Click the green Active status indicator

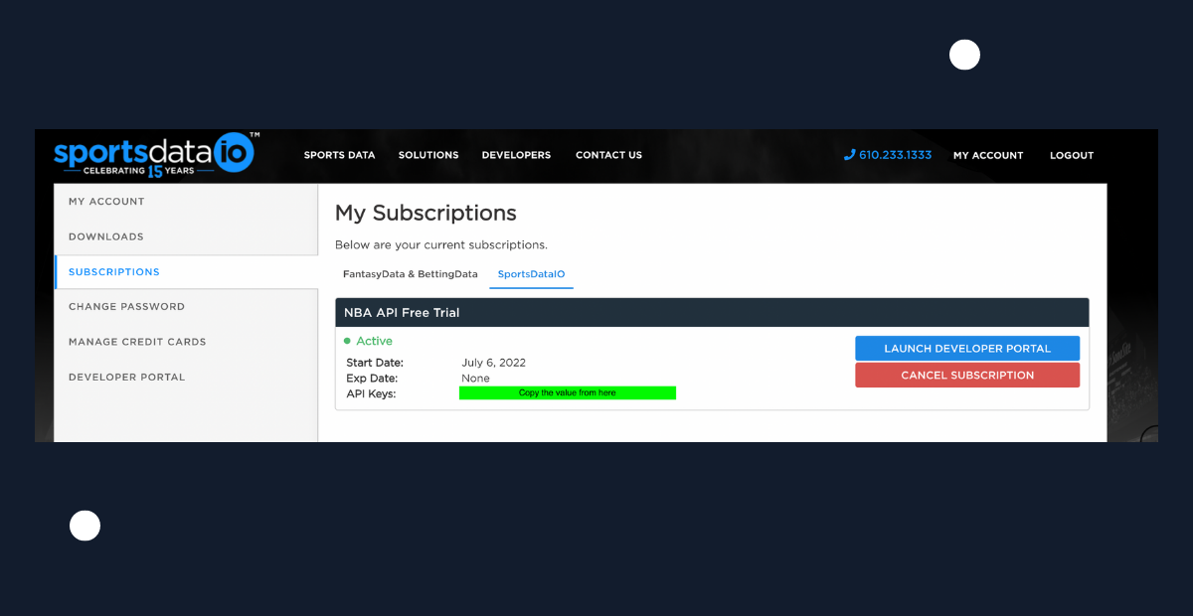point(368,341)
